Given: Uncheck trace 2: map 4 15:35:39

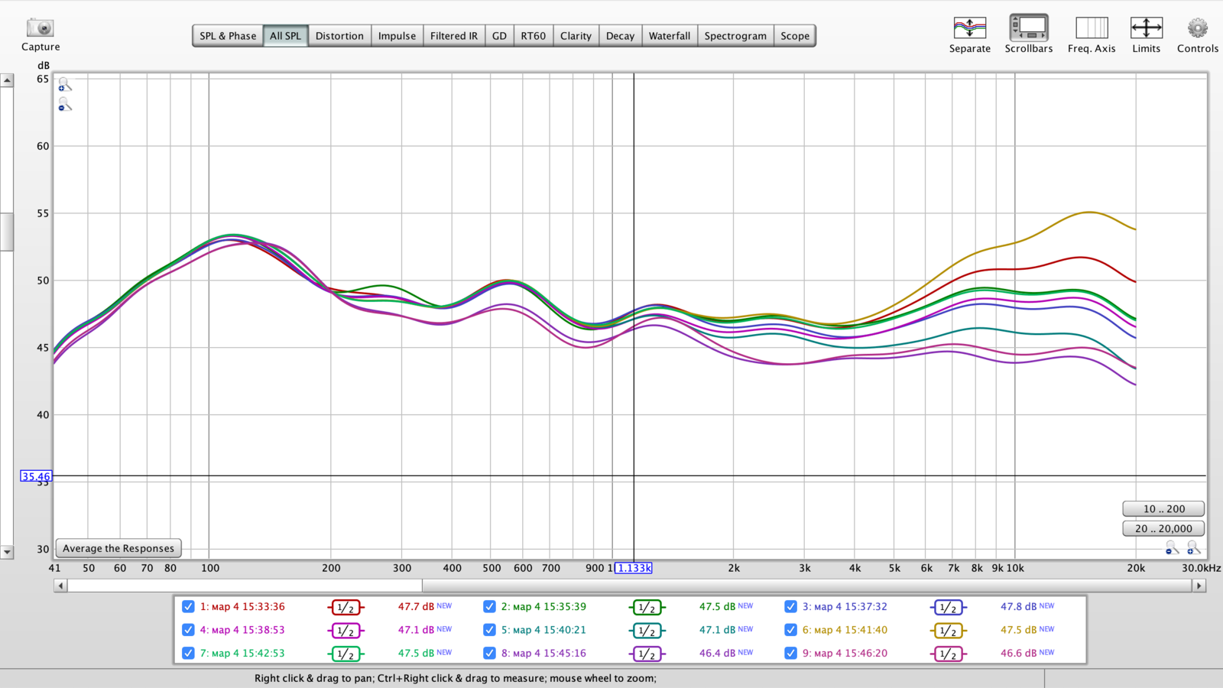Looking at the screenshot, I should point(489,607).
